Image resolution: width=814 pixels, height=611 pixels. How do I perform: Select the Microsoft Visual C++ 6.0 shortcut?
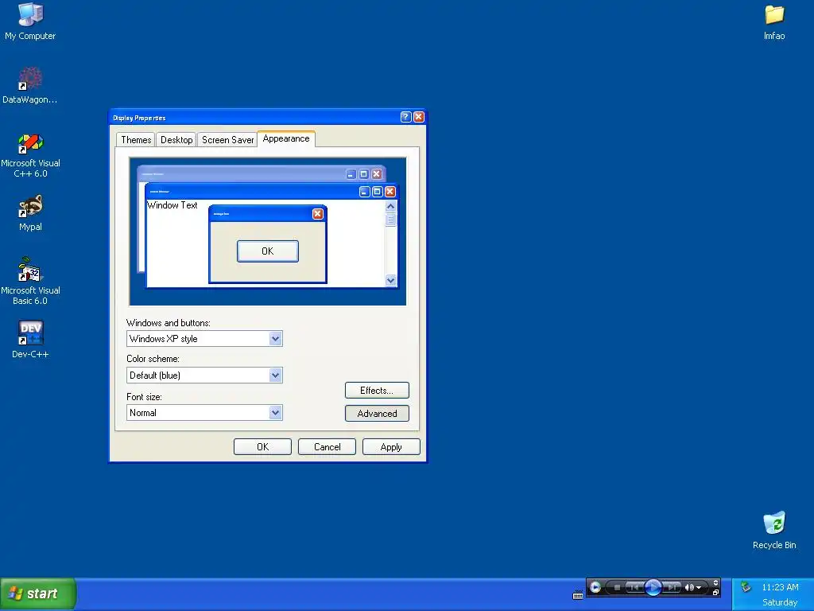tap(30, 155)
